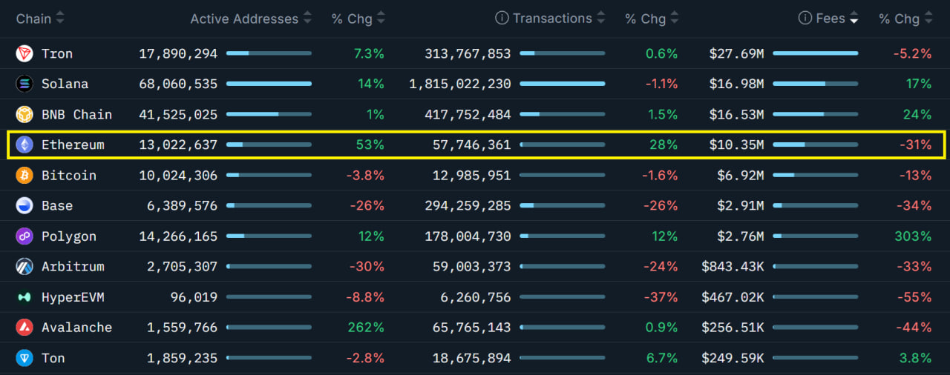The height and width of the screenshot is (375, 950).
Task: Click the Polygon purple logo icon
Action: tap(24, 236)
